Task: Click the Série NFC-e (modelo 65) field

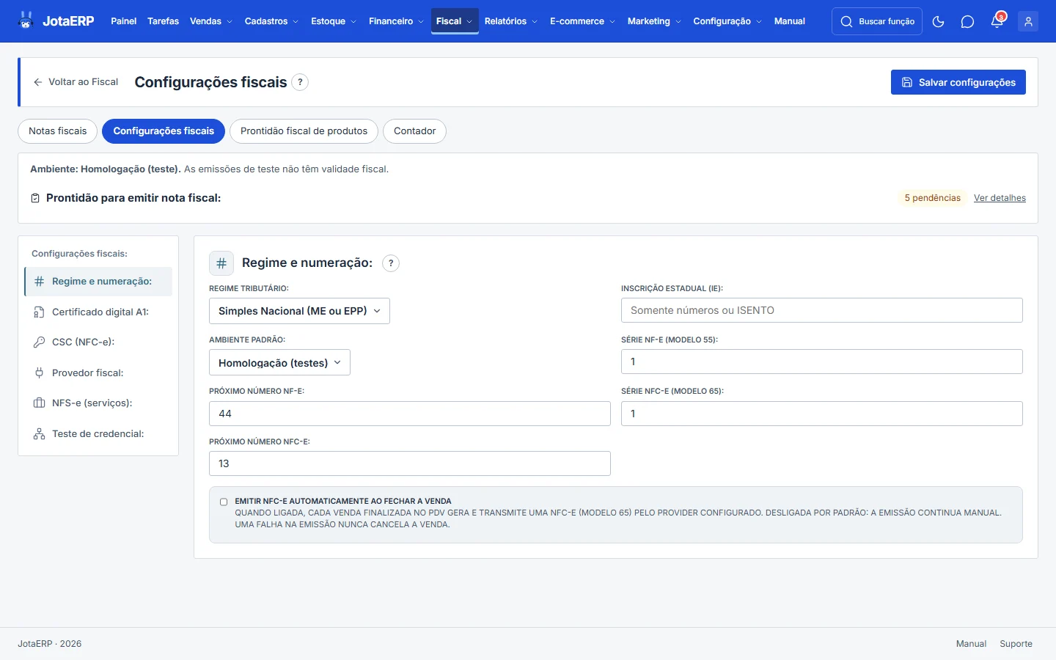Action: 822,414
